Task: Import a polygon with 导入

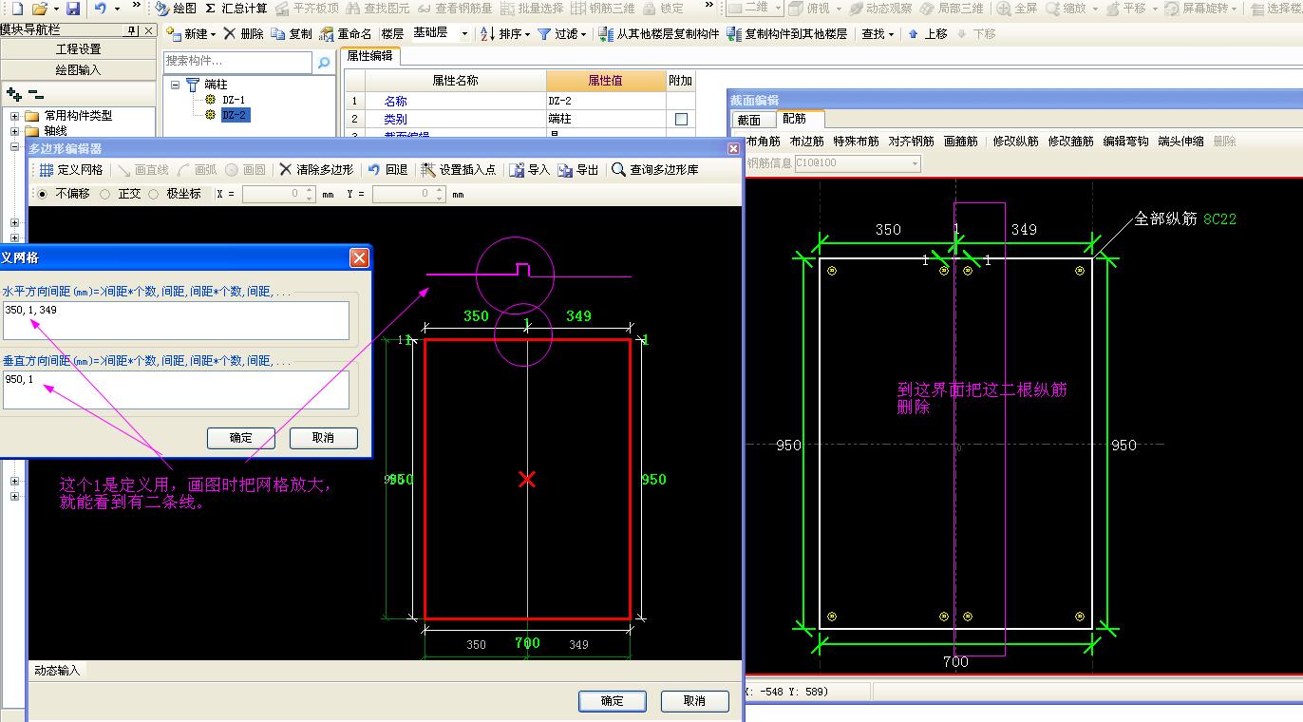Action: (530, 170)
